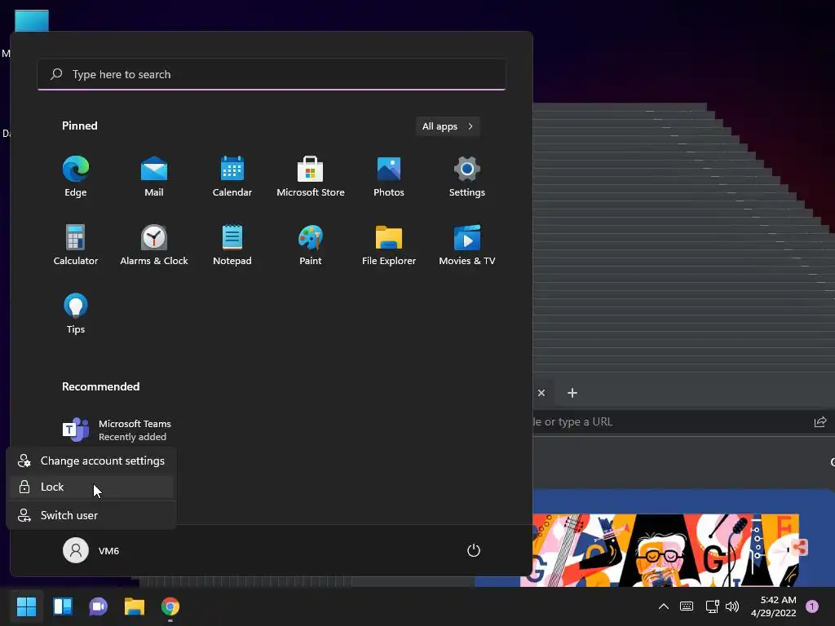Launch Alarms & Clock

tap(154, 245)
